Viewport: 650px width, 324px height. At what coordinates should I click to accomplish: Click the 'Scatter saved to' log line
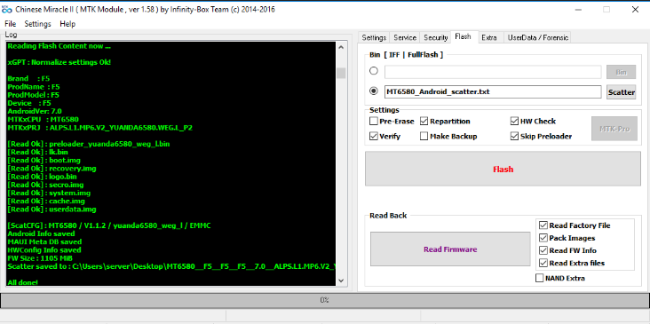click(x=171, y=266)
